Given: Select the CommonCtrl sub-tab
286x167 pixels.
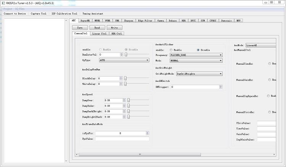Looking at the screenshot, I should tap(81, 33).
